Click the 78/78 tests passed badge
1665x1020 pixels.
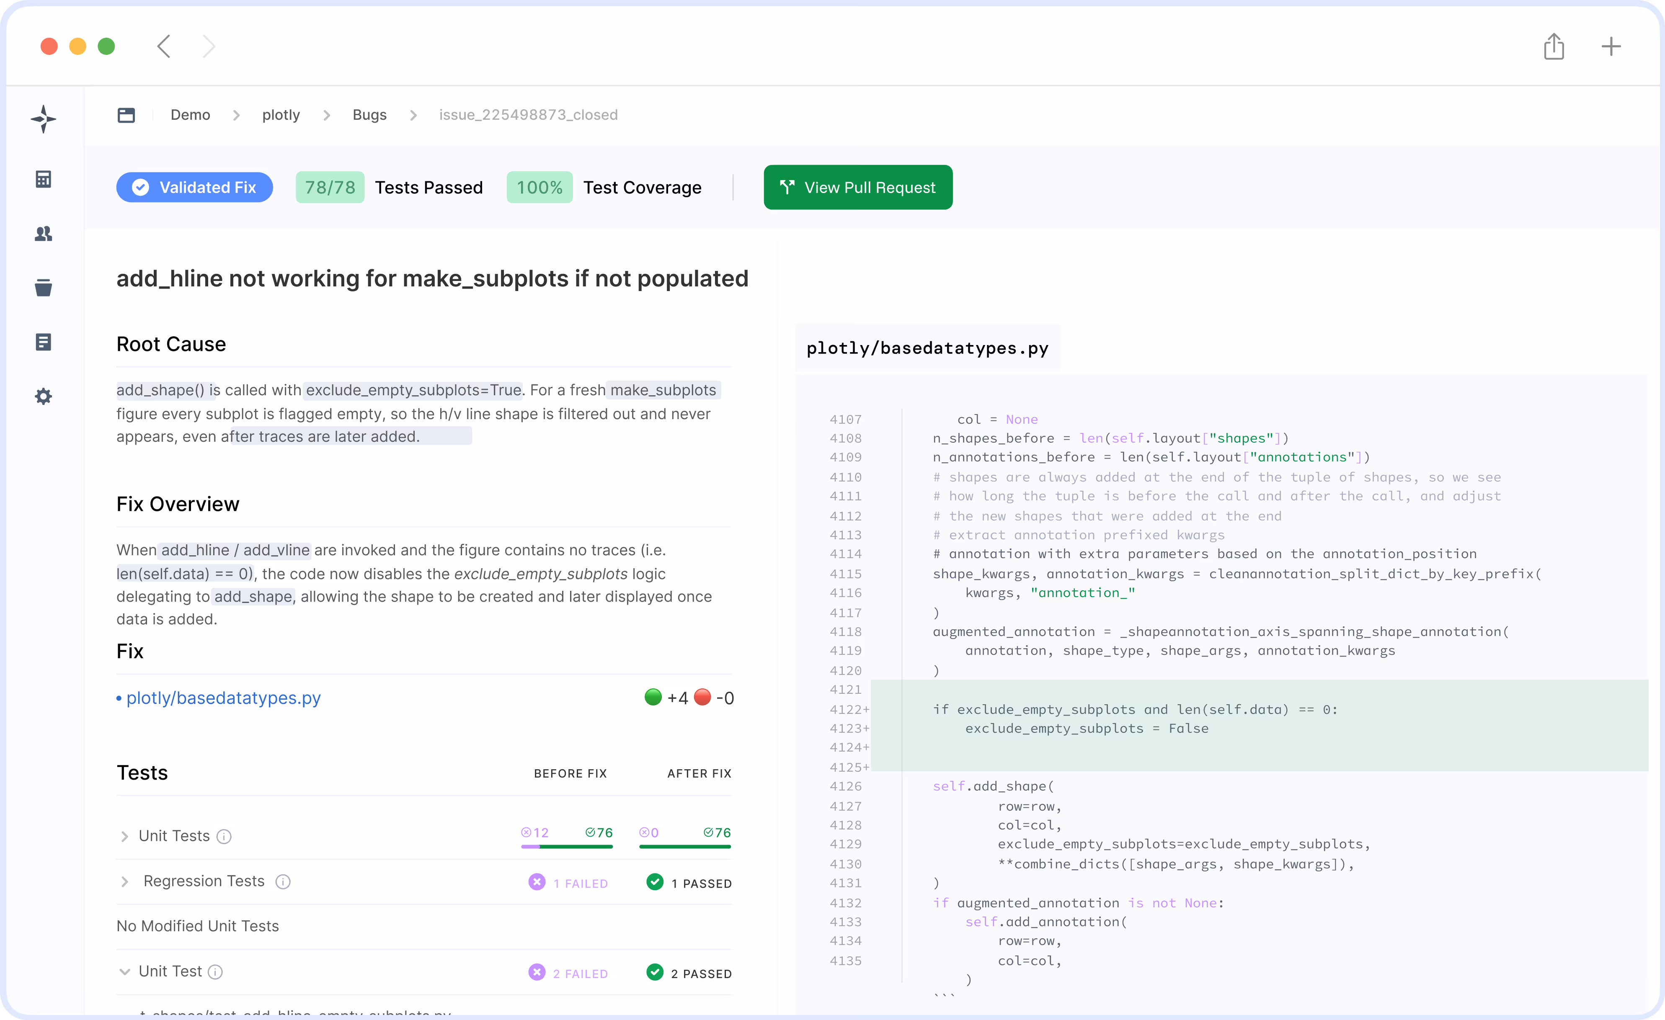(x=330, y=187)
